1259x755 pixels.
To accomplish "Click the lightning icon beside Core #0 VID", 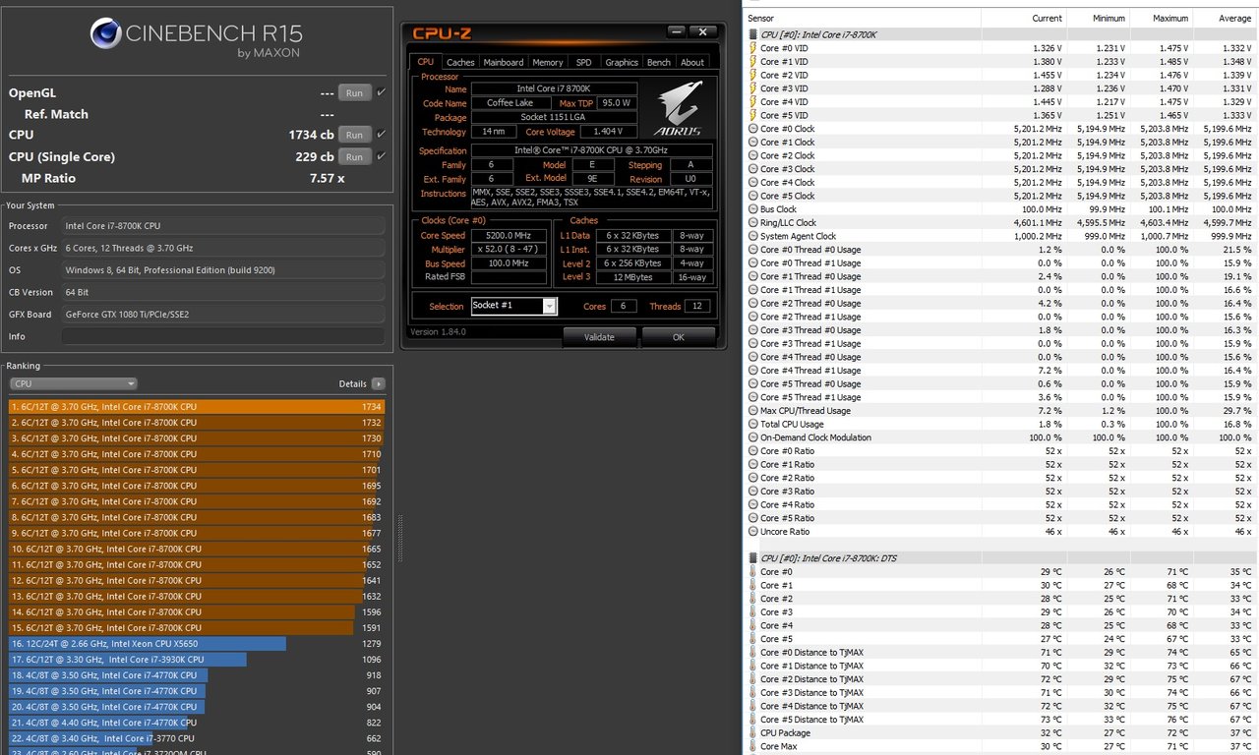I will (753, 47).
